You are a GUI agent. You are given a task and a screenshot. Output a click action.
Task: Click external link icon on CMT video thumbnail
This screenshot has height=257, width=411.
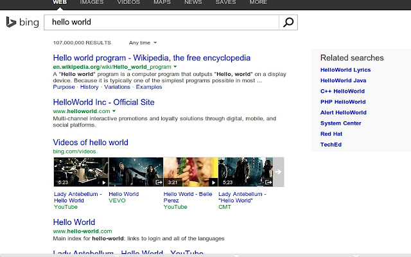click(268, 182)
